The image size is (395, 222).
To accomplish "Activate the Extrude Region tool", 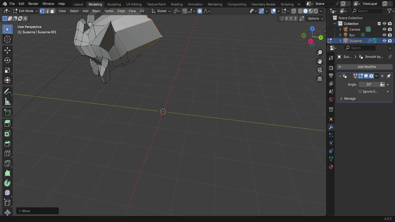I will point(7,124).
